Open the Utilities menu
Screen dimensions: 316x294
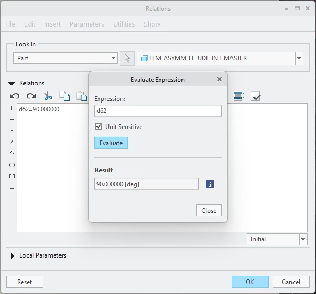124,24
